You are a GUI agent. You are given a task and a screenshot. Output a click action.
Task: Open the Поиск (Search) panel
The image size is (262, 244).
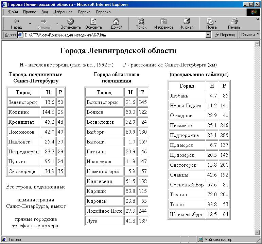141,24
